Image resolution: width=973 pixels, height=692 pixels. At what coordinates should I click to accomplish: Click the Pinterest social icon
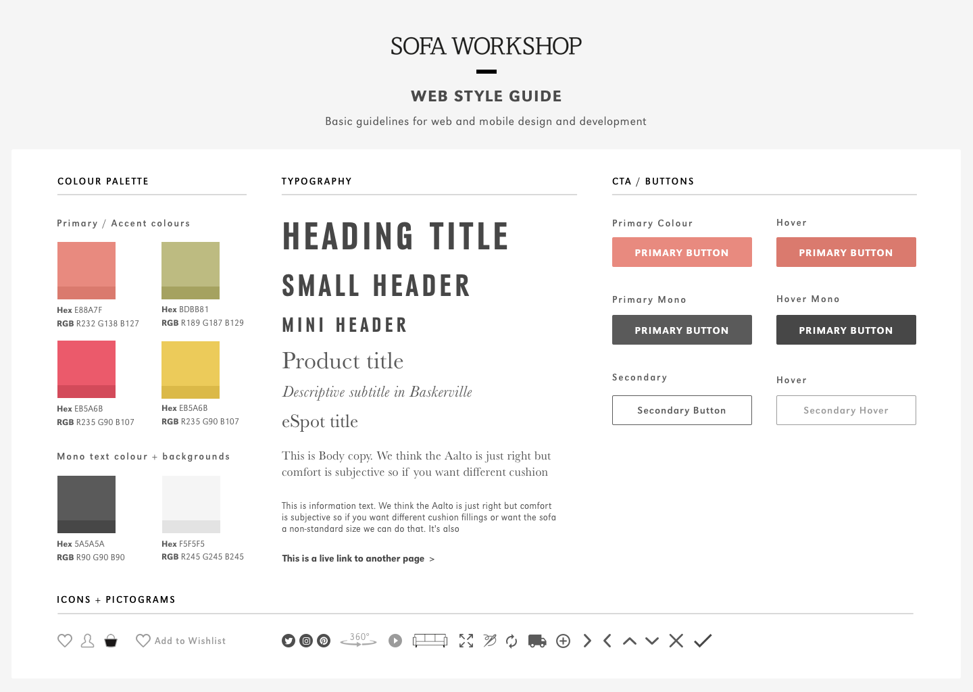click(324, 641)
